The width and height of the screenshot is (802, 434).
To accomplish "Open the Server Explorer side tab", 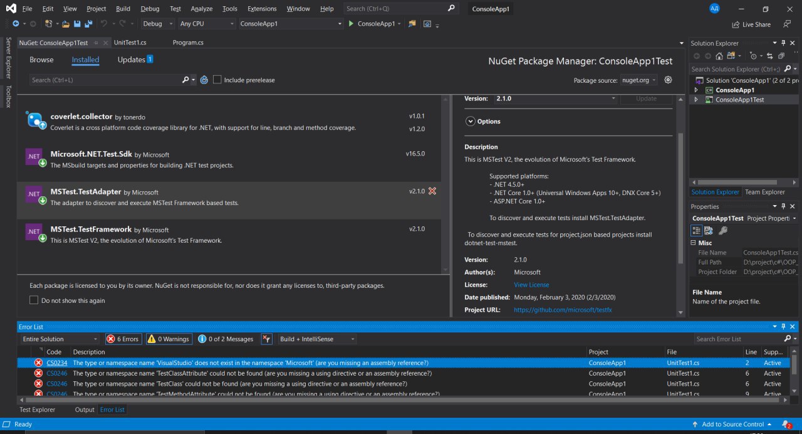I will coord(8,58).
